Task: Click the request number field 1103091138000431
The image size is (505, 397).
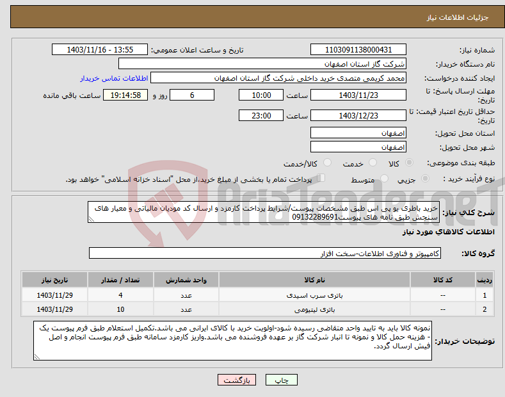Action: (358, 50)
